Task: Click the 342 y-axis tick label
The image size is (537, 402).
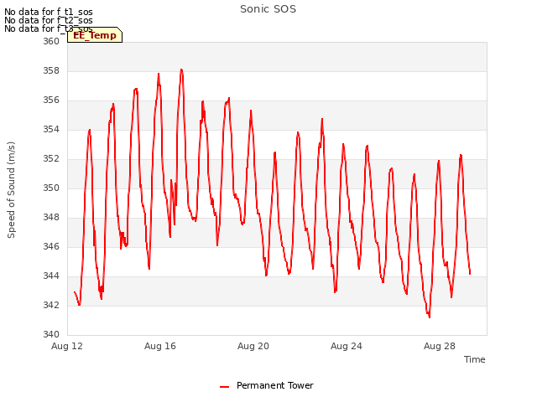Action: [x=51, y=305]
